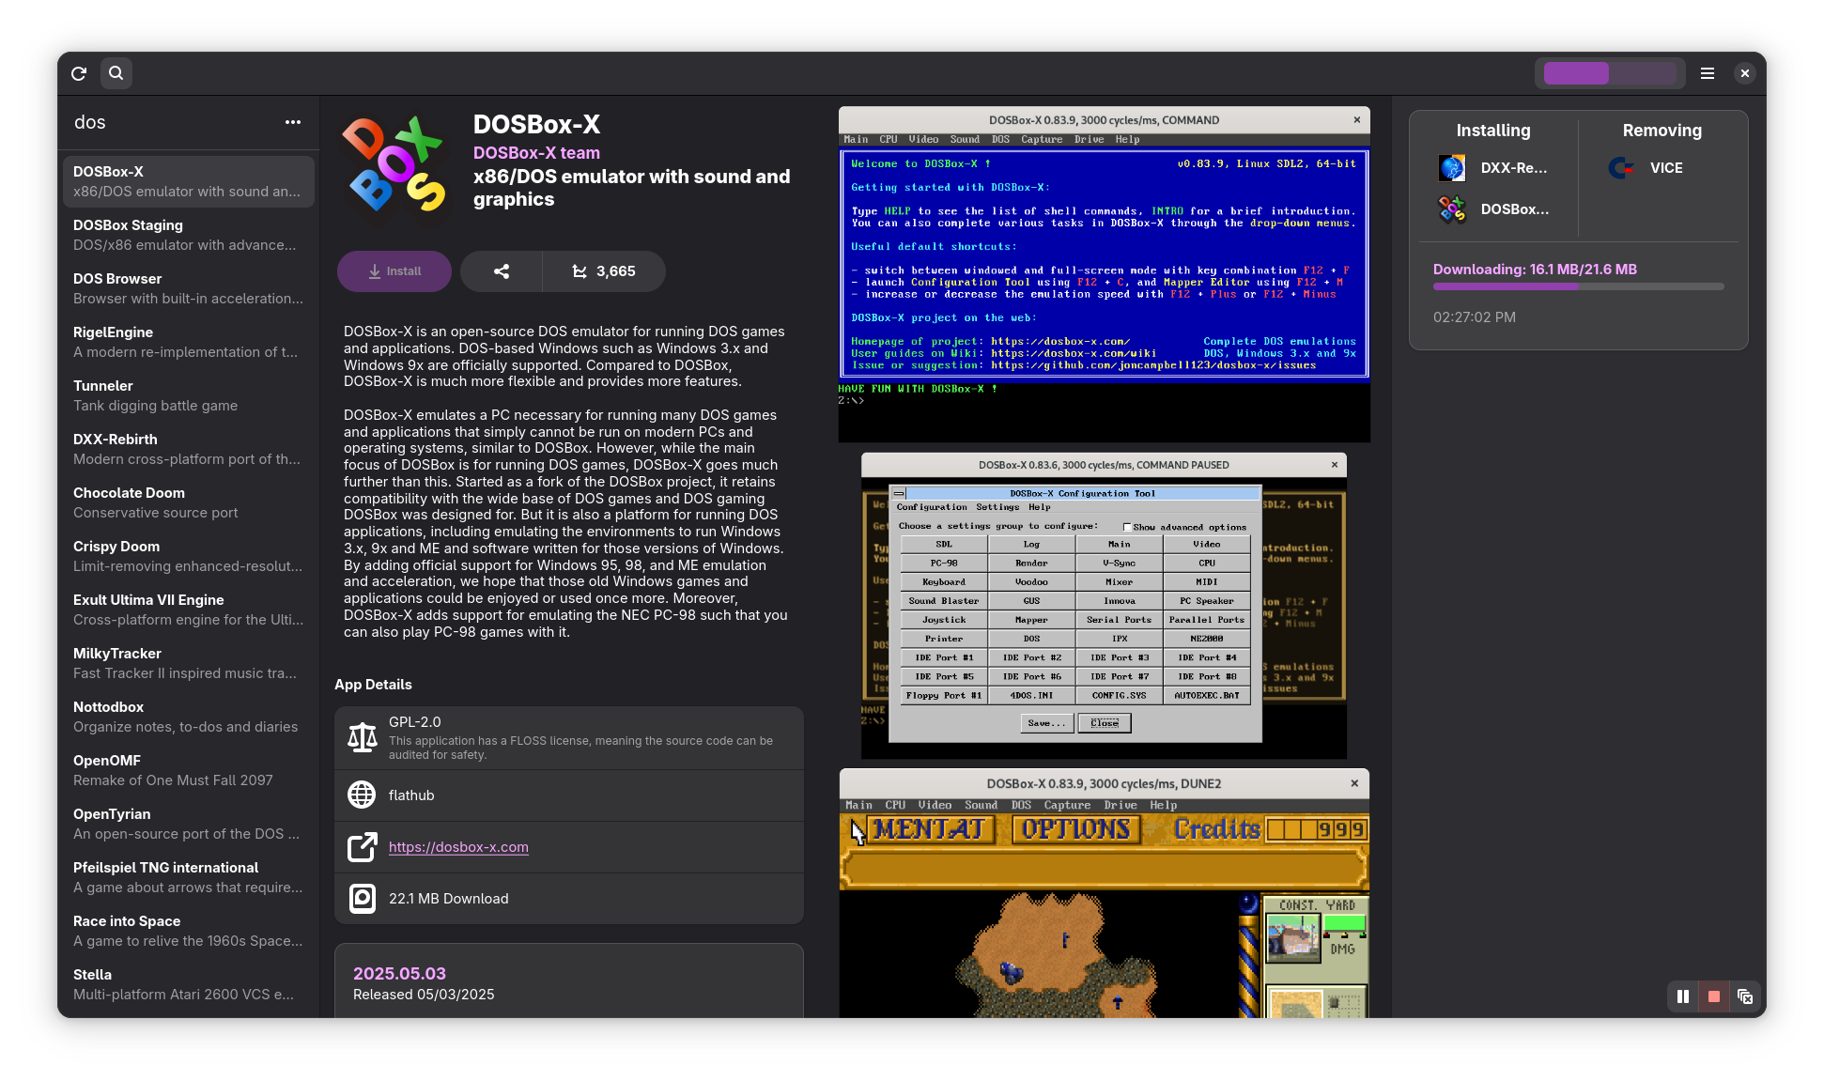The image size is (1824, 1081).
Task: Click the DXX-Rebirth icon under Installing
Action: (x=1452, y=168)
